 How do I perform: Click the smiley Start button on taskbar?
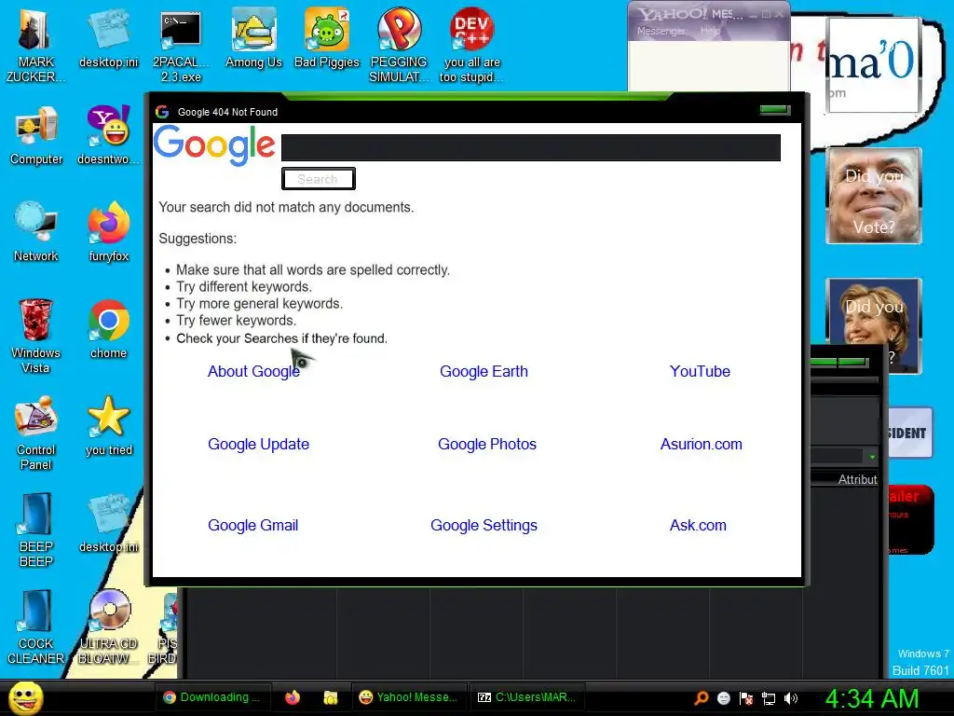point(25,697)
